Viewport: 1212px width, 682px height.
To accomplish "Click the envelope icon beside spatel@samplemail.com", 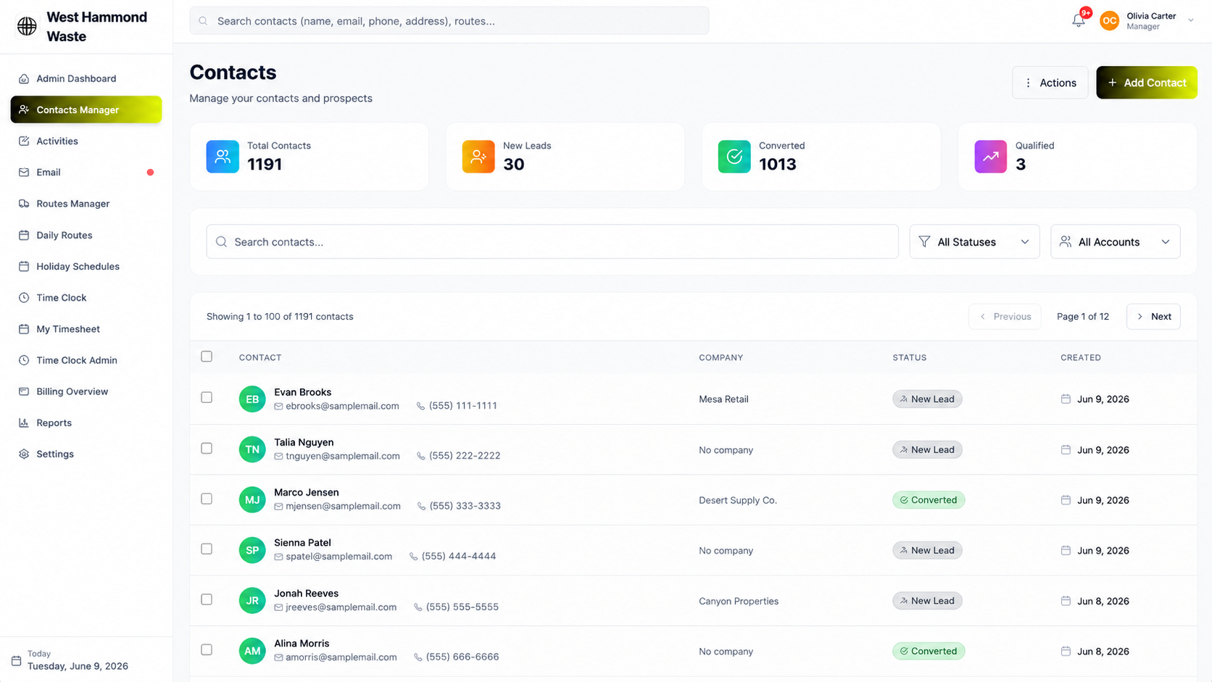I will click(x=278, y=557).
